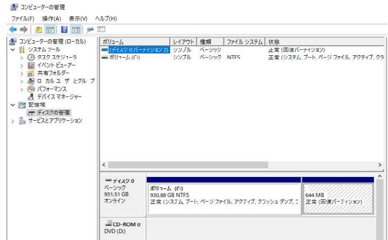
Task: Open 操作(A) menu
Action: (x=51, y=18)
